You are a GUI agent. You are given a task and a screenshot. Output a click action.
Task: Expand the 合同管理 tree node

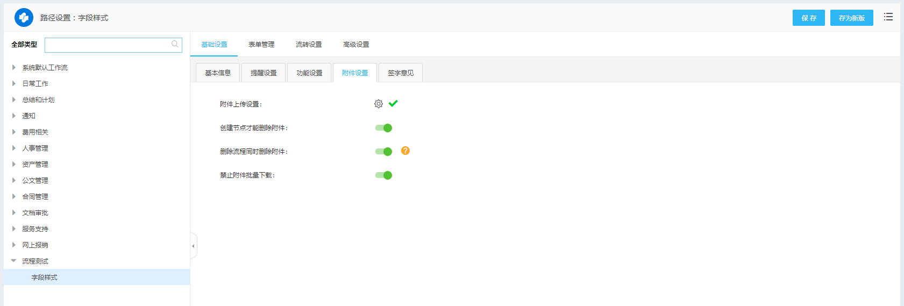(x=14, y=197)
